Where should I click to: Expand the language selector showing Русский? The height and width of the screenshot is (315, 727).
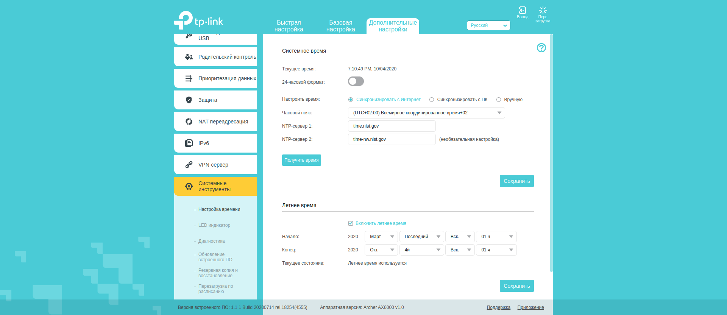coord(488,25)
